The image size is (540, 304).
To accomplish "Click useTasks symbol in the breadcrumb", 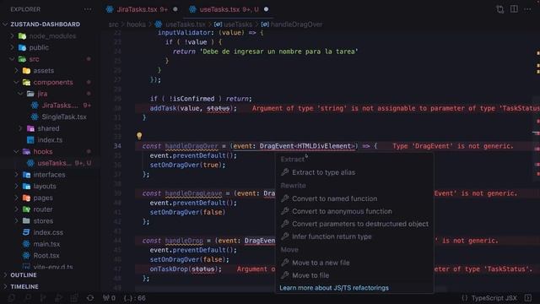I will pyautogui.click(x=238, y=24).
